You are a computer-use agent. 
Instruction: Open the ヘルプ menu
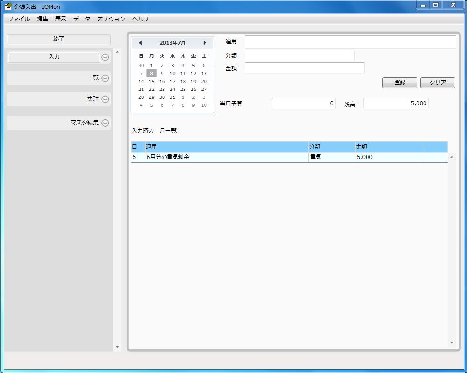pos(140,19)
